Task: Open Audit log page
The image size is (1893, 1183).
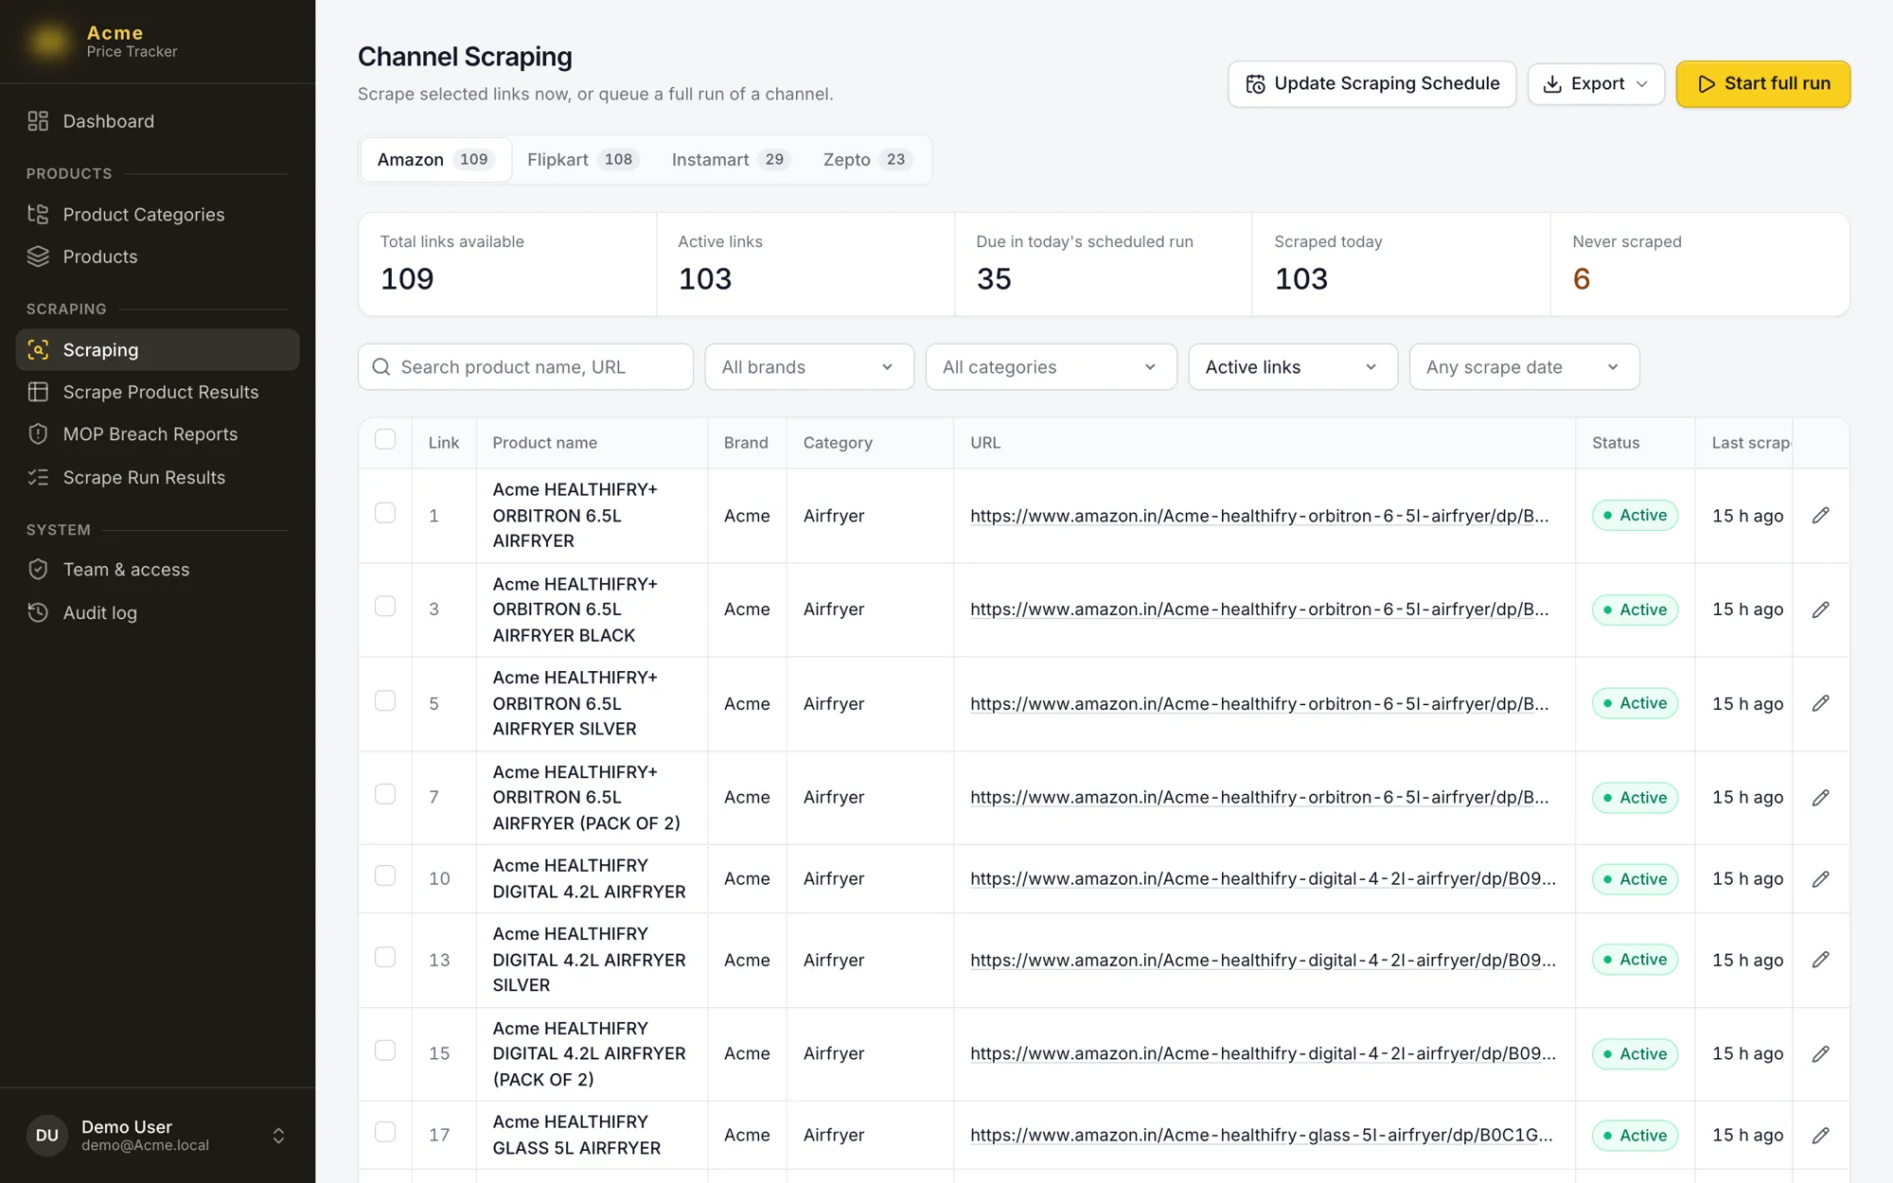Action: click(x=158, y=612)
